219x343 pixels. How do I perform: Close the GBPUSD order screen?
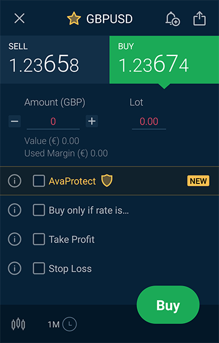point(19,18)
